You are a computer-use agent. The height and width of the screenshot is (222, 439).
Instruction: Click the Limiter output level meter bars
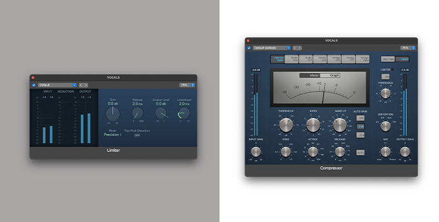[x=86, y=128]
